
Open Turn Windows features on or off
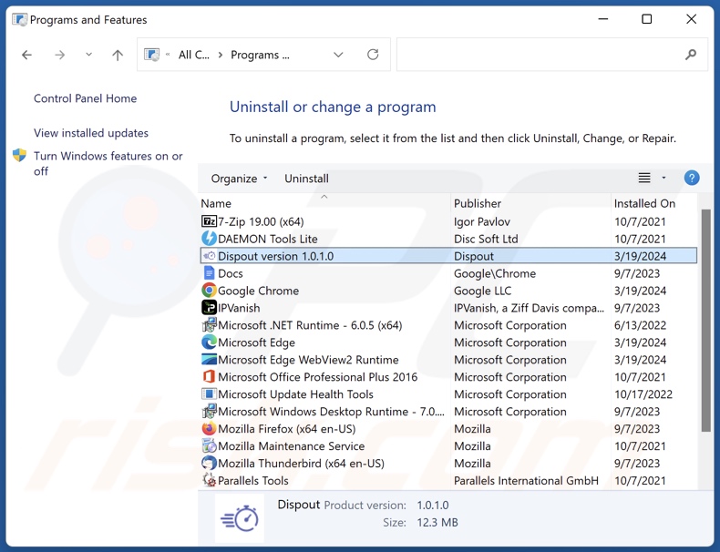(x=108, y=163)
